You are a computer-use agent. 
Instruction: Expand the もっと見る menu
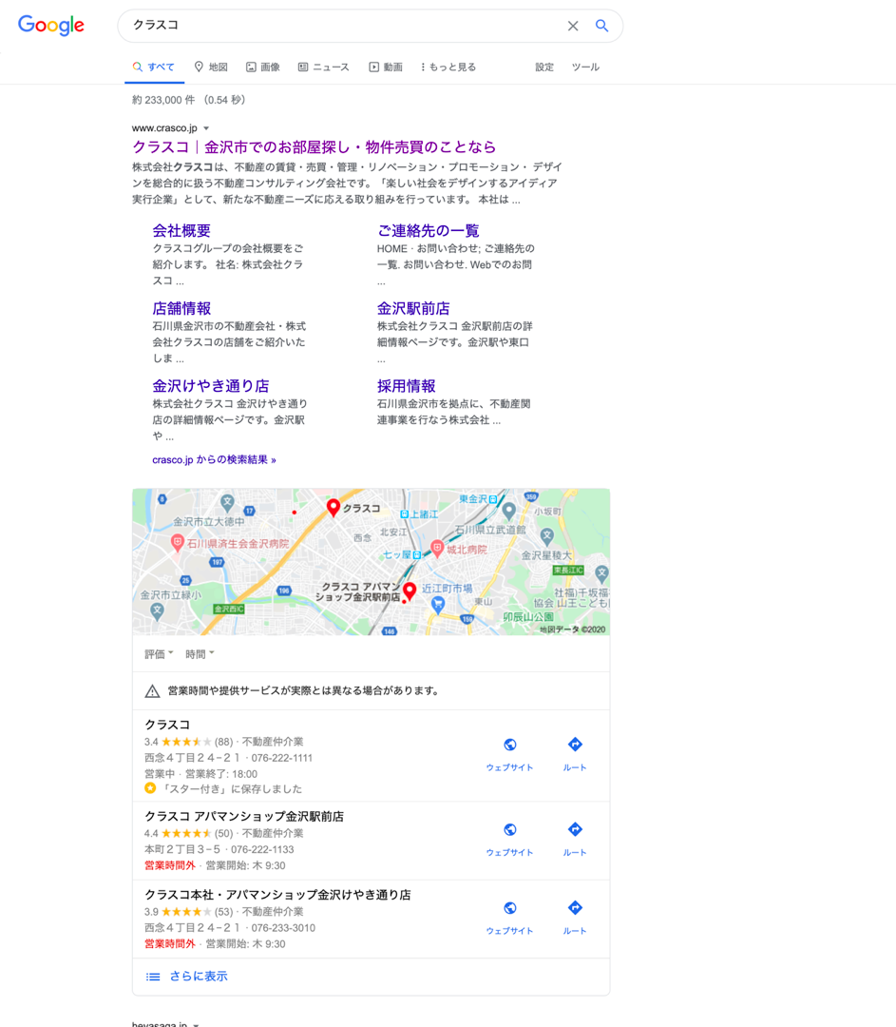448,67
